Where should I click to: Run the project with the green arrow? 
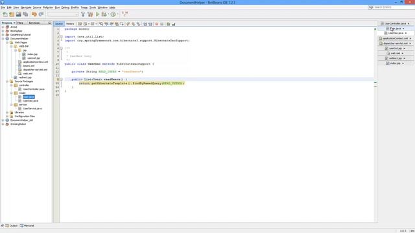tap(97, 14)
